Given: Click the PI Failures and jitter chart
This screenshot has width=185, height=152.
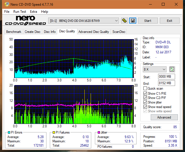Looking at the screenshot, I should click(74, 104).
